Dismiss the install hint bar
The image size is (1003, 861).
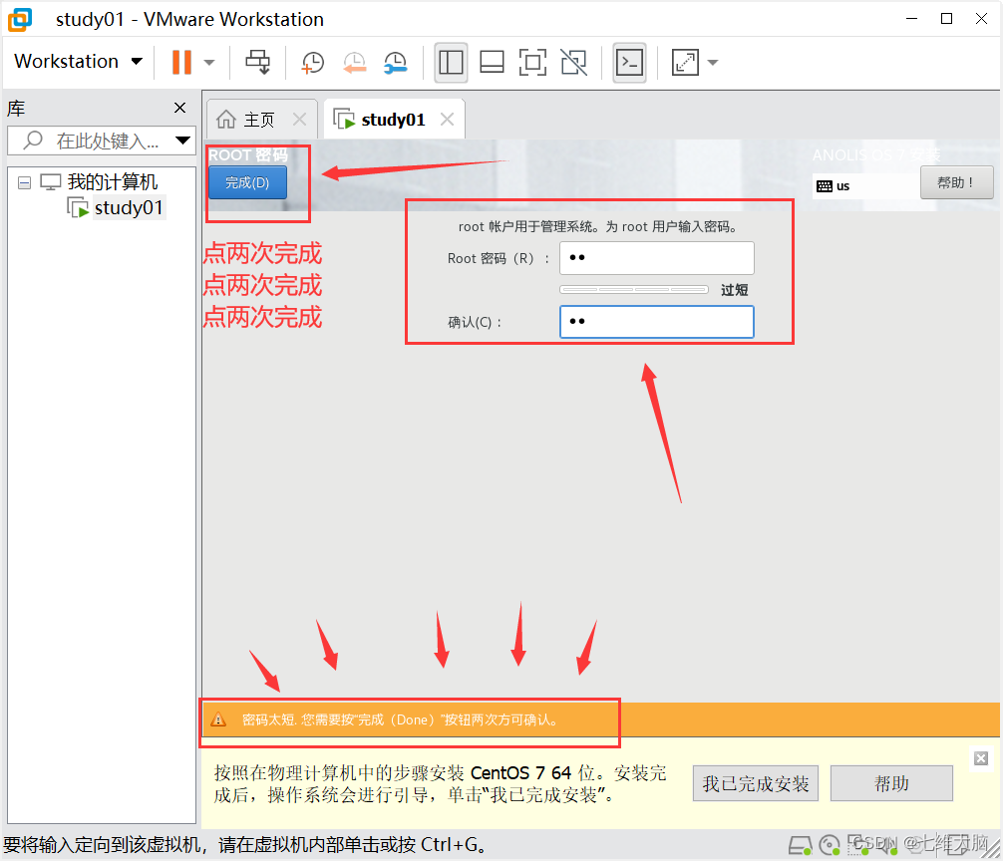point(981,758)
